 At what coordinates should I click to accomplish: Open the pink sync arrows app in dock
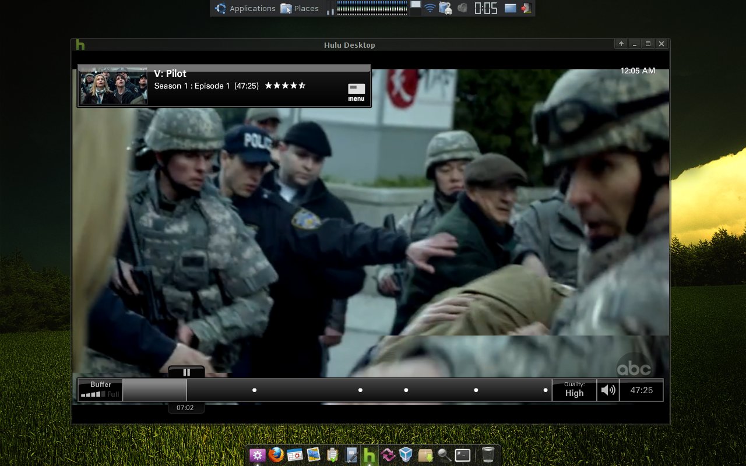pos(388,455)
